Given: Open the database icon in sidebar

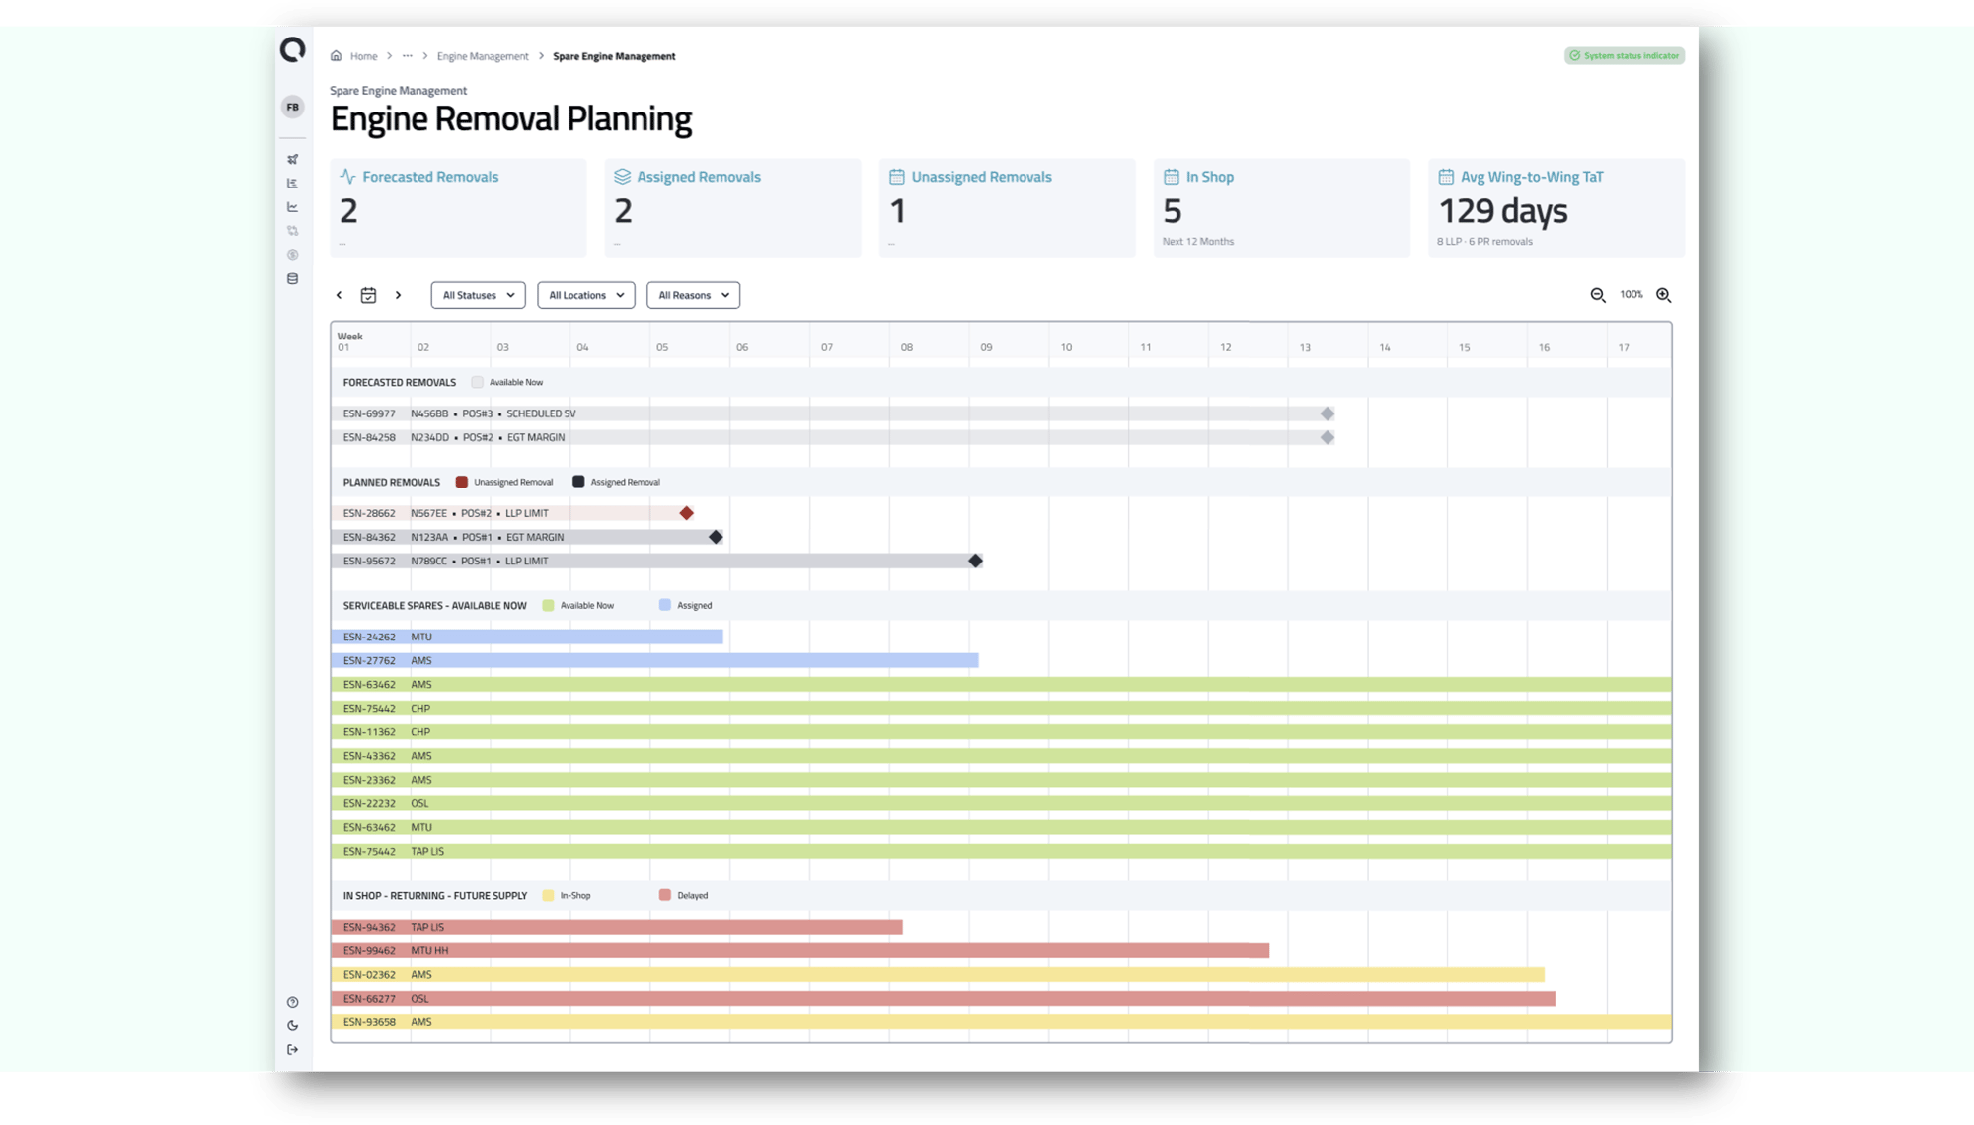Looking at the screenshot, I should click(x=292, y=279).
